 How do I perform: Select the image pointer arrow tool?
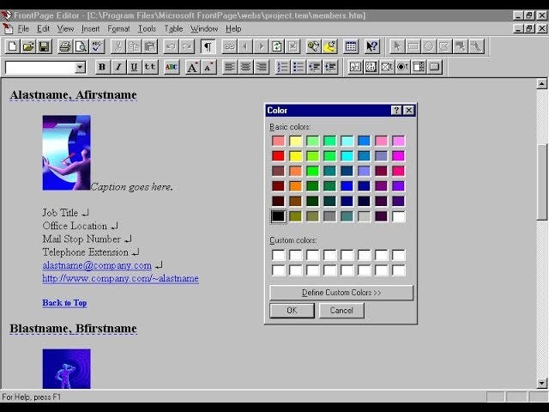(x=396, y=46)
